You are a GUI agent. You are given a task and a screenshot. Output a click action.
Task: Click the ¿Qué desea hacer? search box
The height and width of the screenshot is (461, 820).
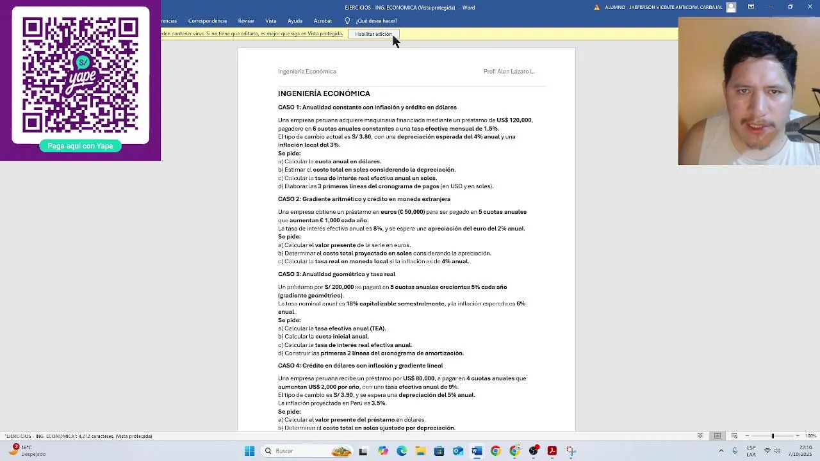pyautogui.click(x=376, y=20)
